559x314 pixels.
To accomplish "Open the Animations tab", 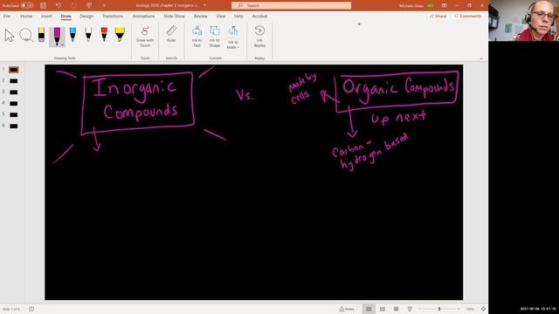I will pyautogui.click(x=143, y=17).
